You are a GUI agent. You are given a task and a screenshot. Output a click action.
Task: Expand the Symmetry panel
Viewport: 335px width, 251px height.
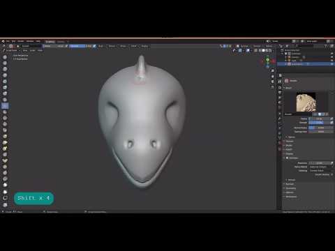(x=291, y=188)
